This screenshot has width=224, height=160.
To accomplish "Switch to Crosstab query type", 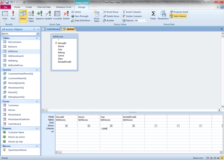I will tap(57, 15).
